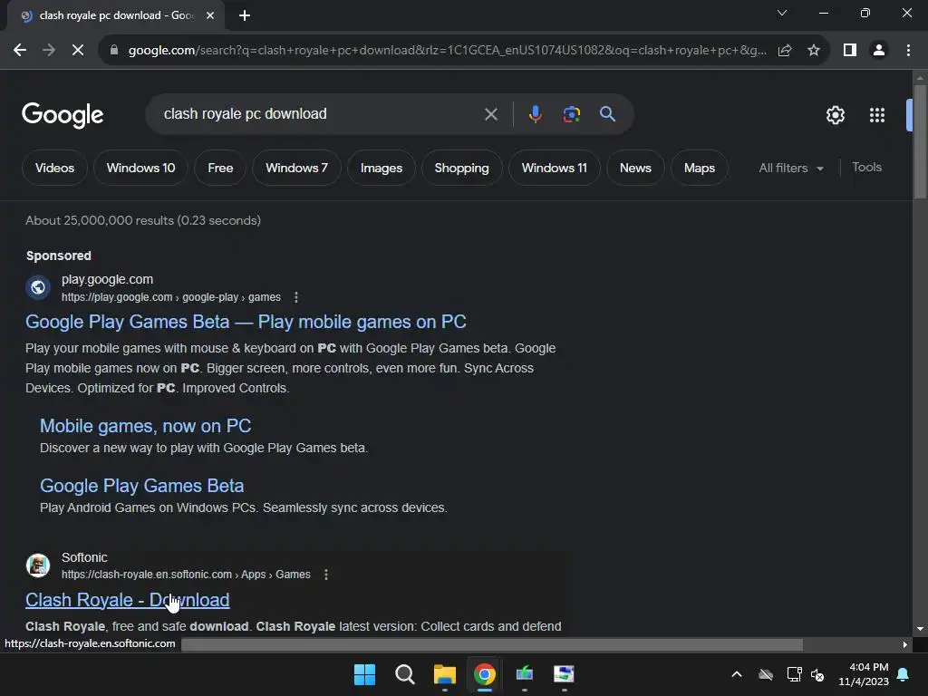928x696 pixels.
Task: Open sponsored ad options three dots
Action: (x=296, y=297)
